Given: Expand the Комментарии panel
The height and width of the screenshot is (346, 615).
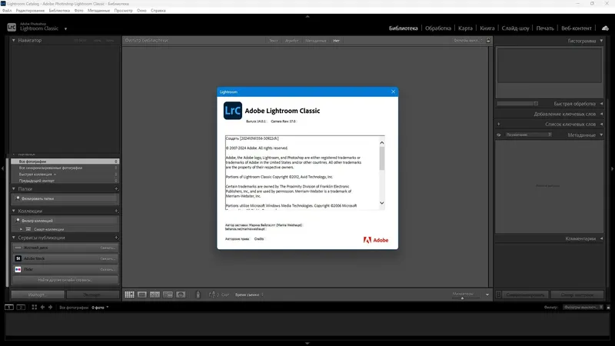Looking at the screenshot, I should point(601,238).
